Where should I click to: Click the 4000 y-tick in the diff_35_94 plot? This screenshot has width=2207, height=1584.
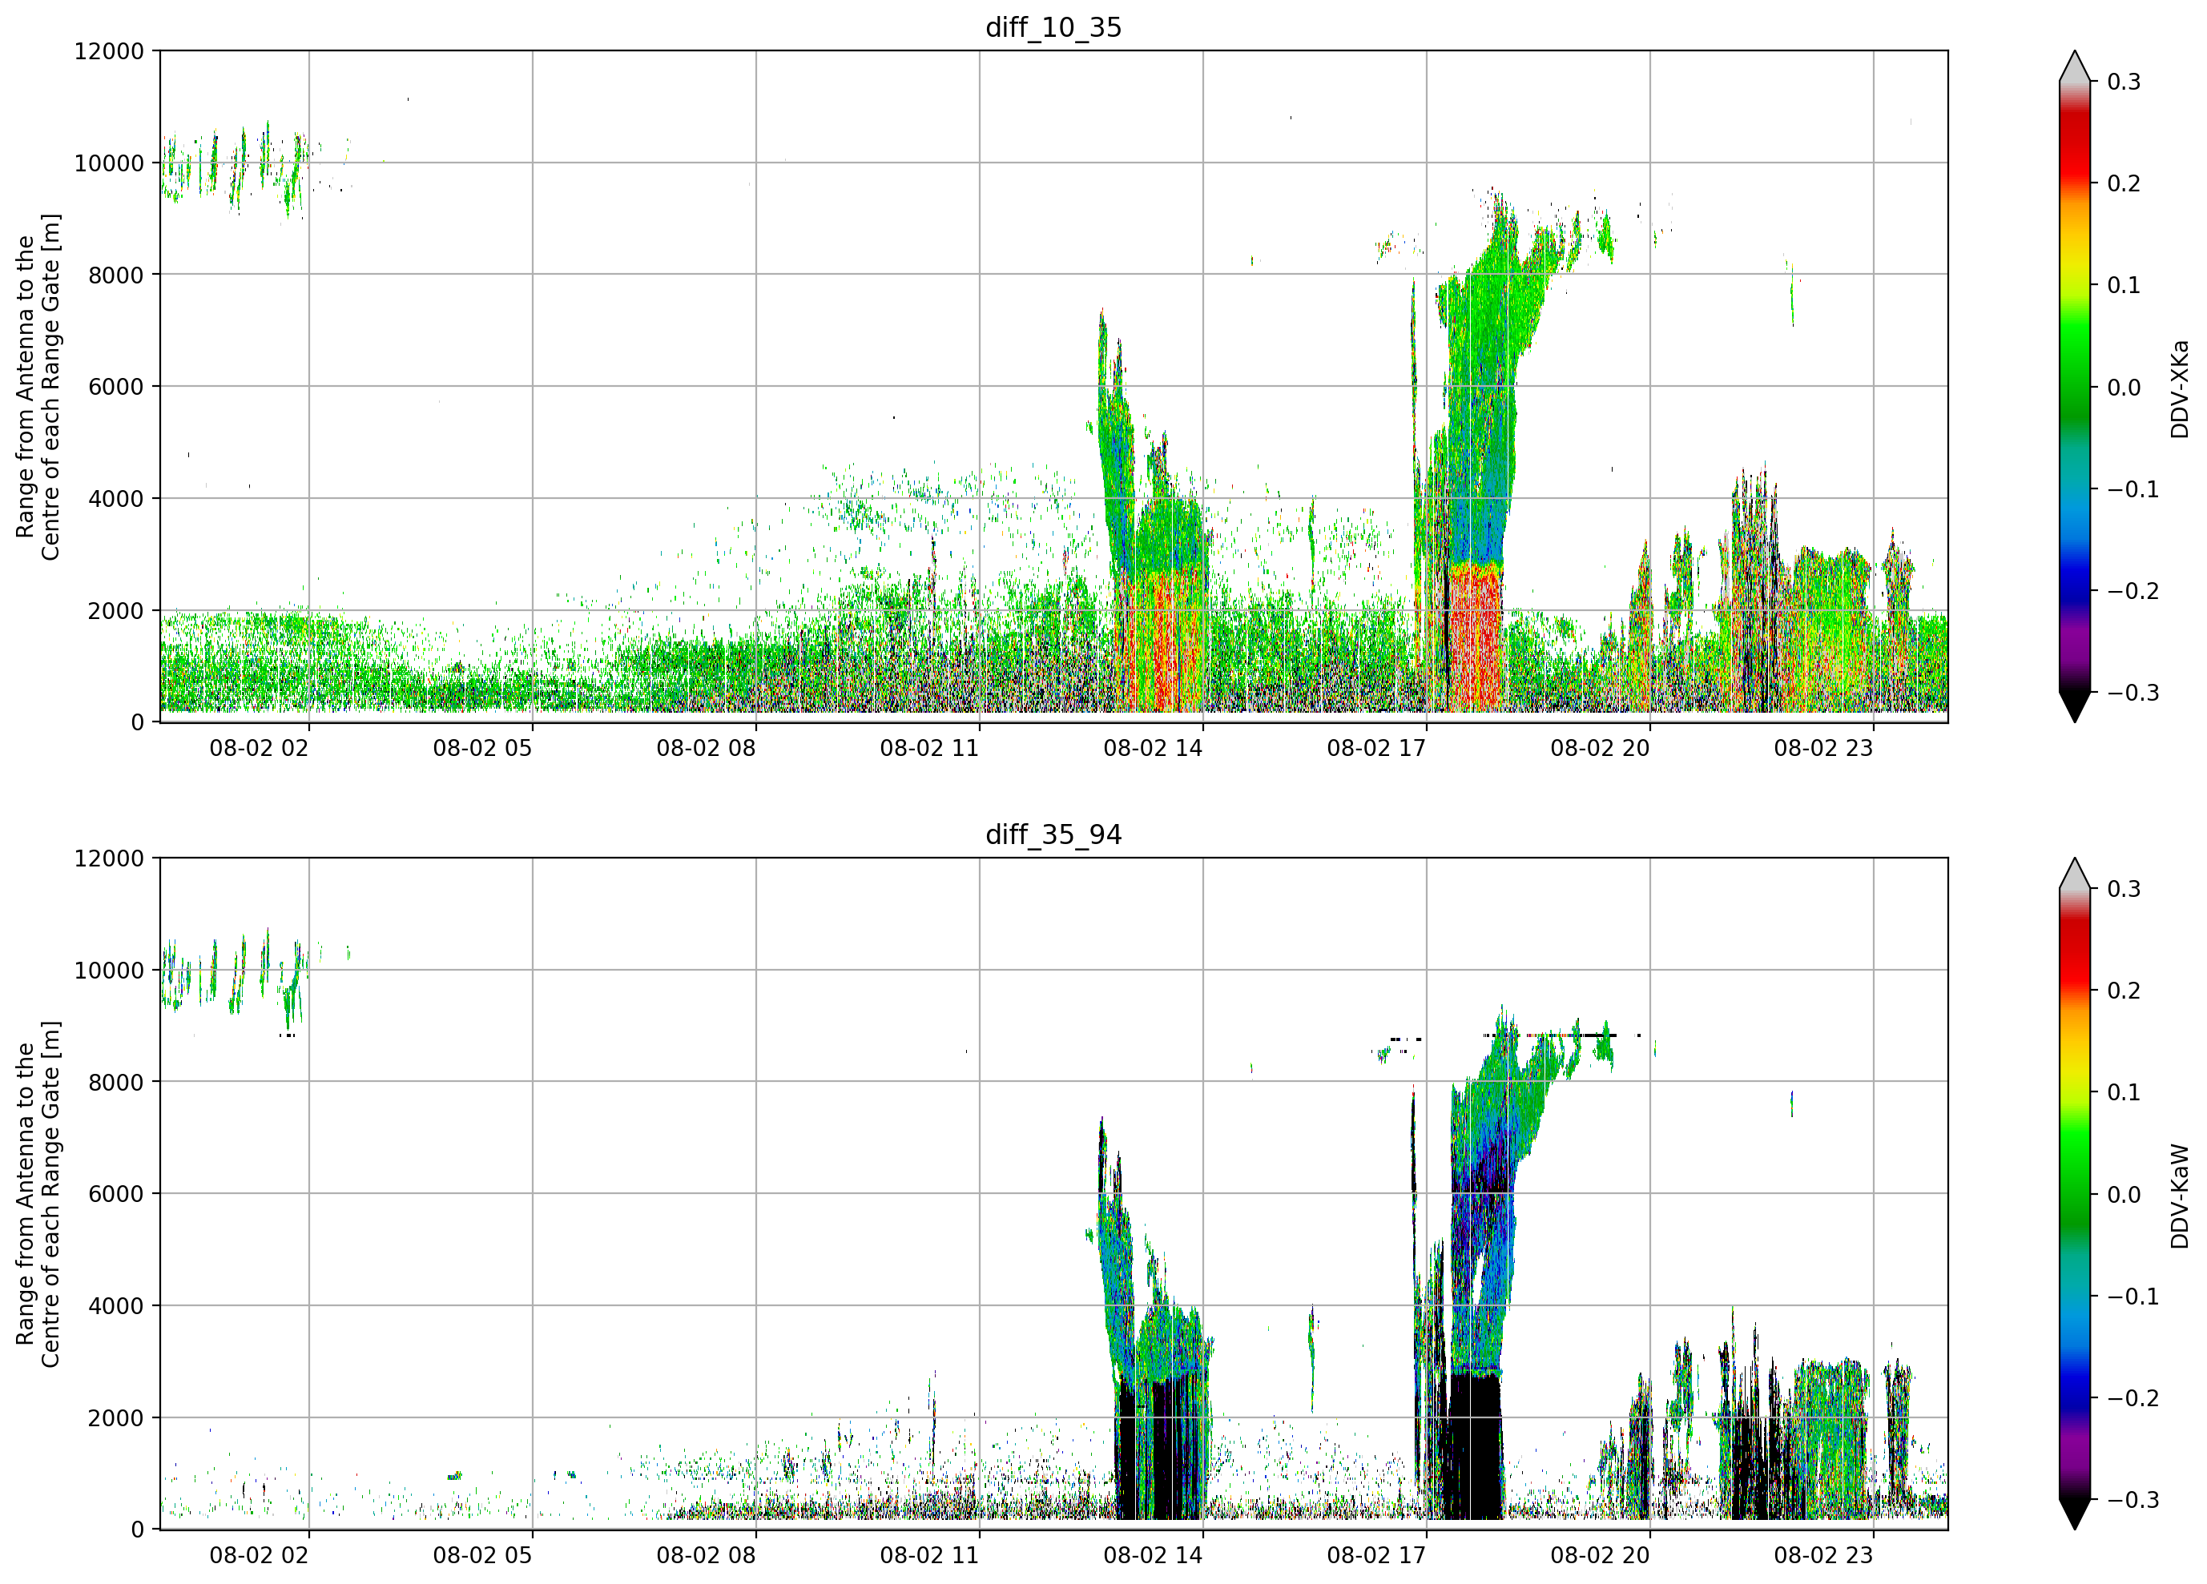click(x=116, y=1306)
